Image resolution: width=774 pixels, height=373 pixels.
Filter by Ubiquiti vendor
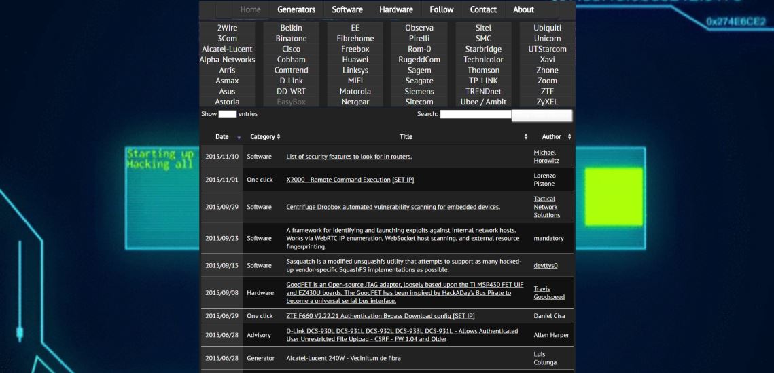[x=548, y=28]
